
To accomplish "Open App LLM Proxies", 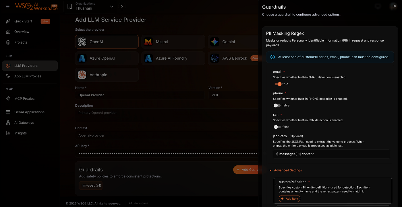I will pos(30,76).
